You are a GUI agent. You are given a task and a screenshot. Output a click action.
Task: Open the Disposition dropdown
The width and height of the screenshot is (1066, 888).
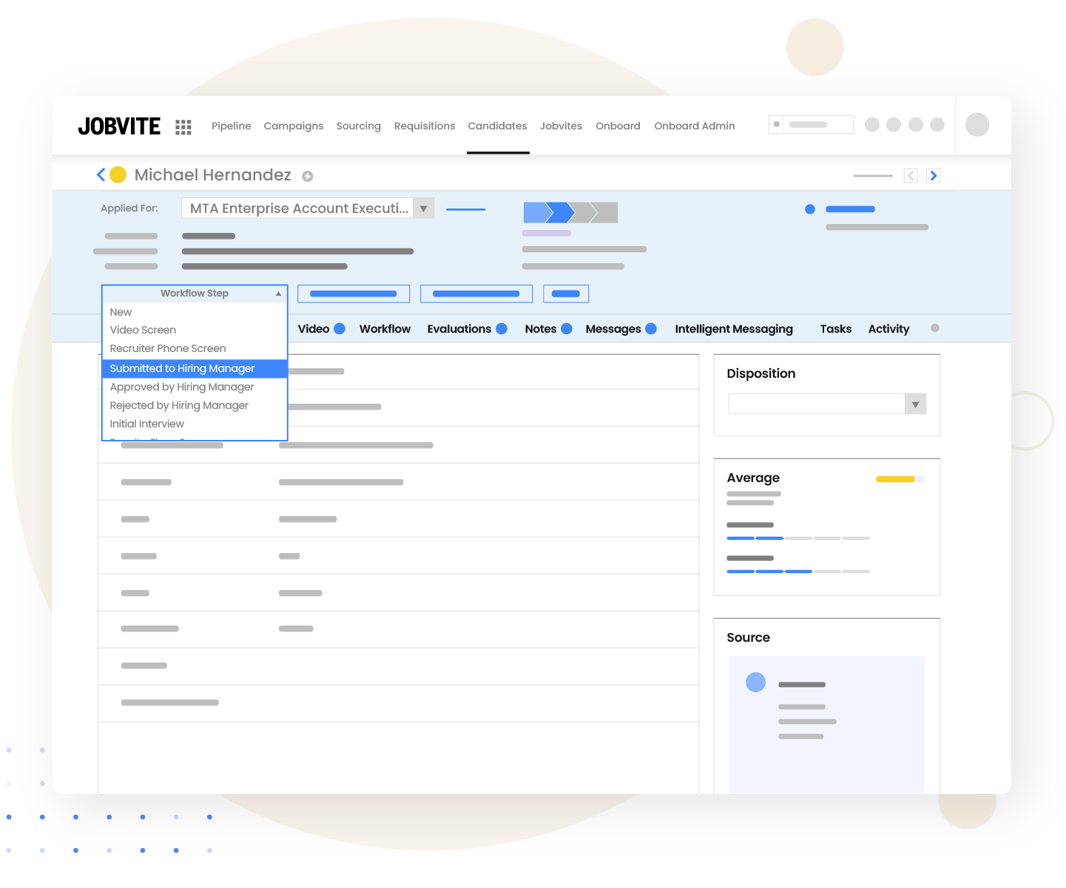pyautogui.click(x=915, y=404)
